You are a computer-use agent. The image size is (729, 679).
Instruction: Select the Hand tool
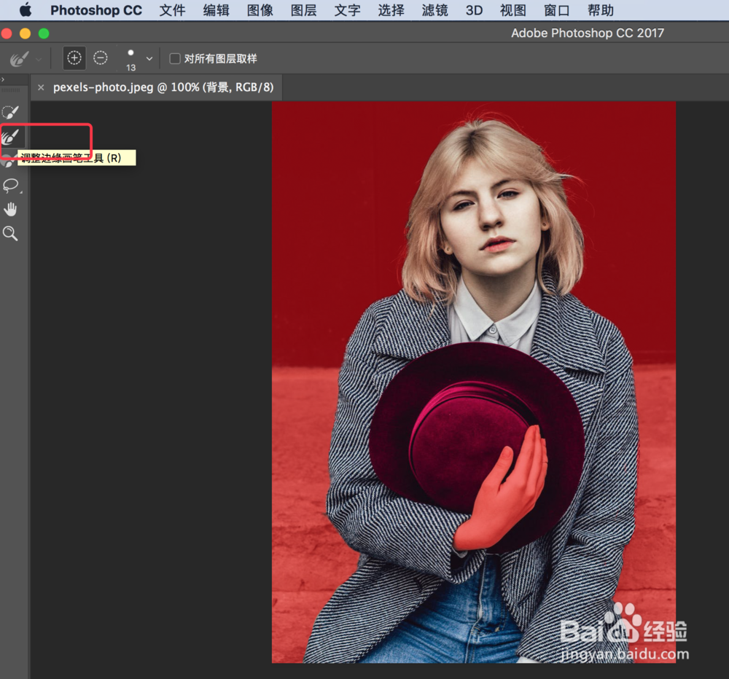[10, 210]
